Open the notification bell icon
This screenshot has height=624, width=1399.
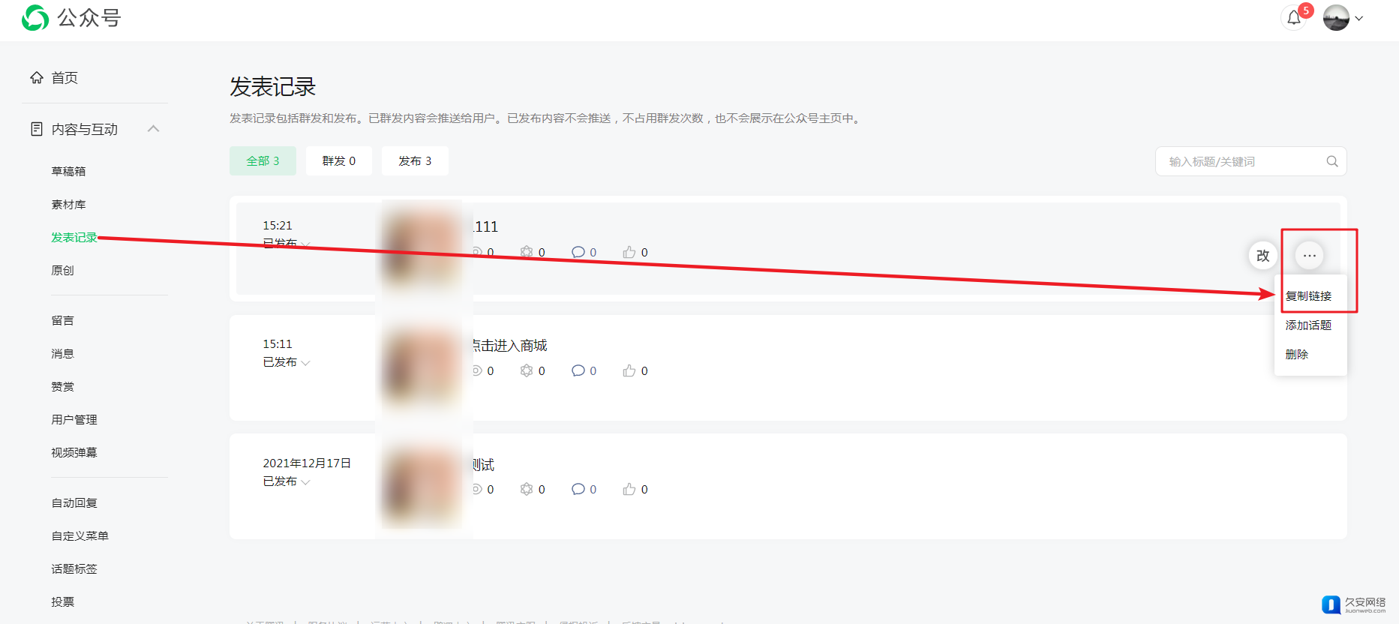(x=1294, y=18)
